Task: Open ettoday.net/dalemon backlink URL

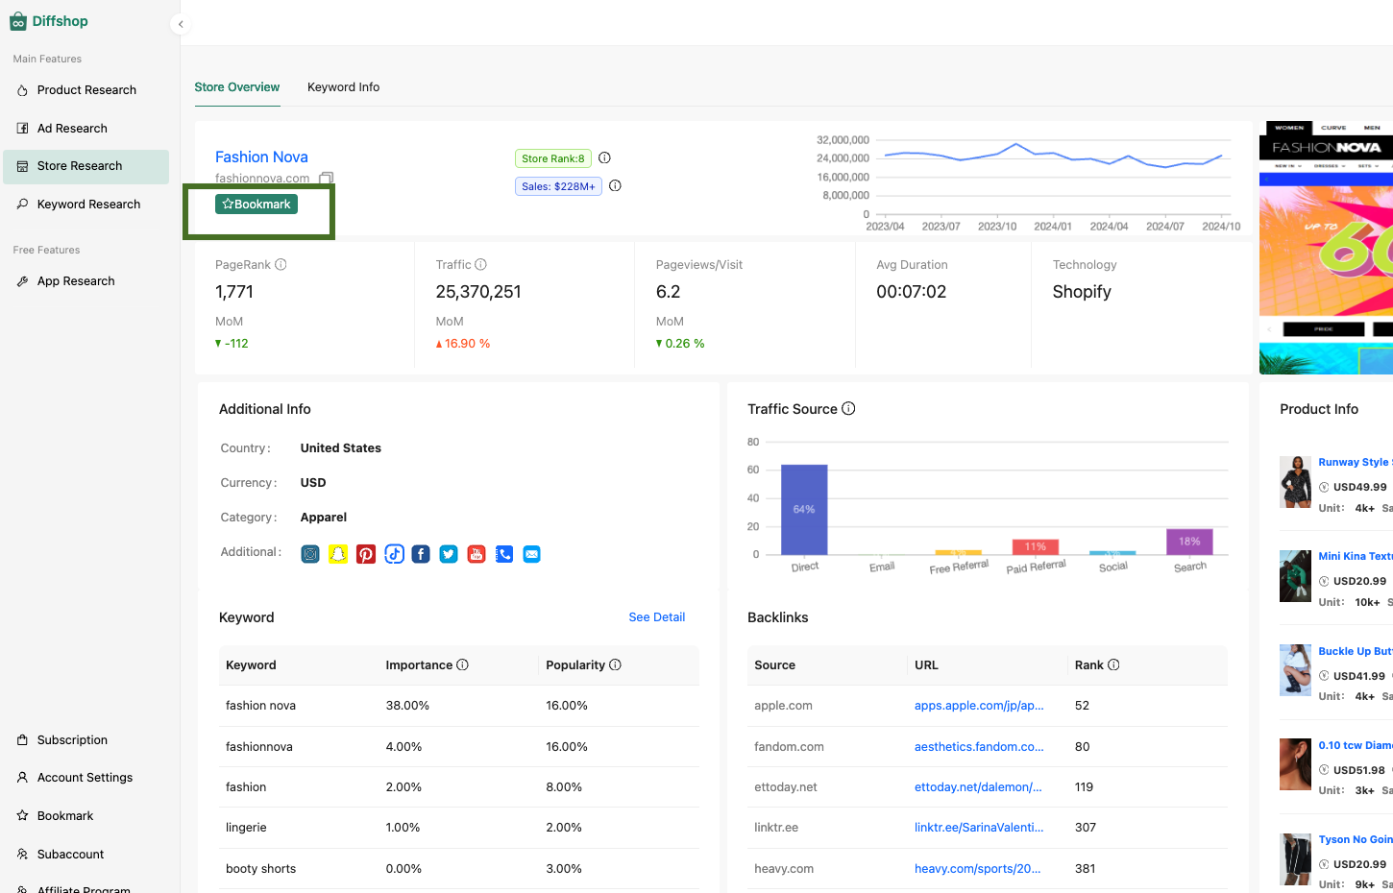Action: coord(978,787)
